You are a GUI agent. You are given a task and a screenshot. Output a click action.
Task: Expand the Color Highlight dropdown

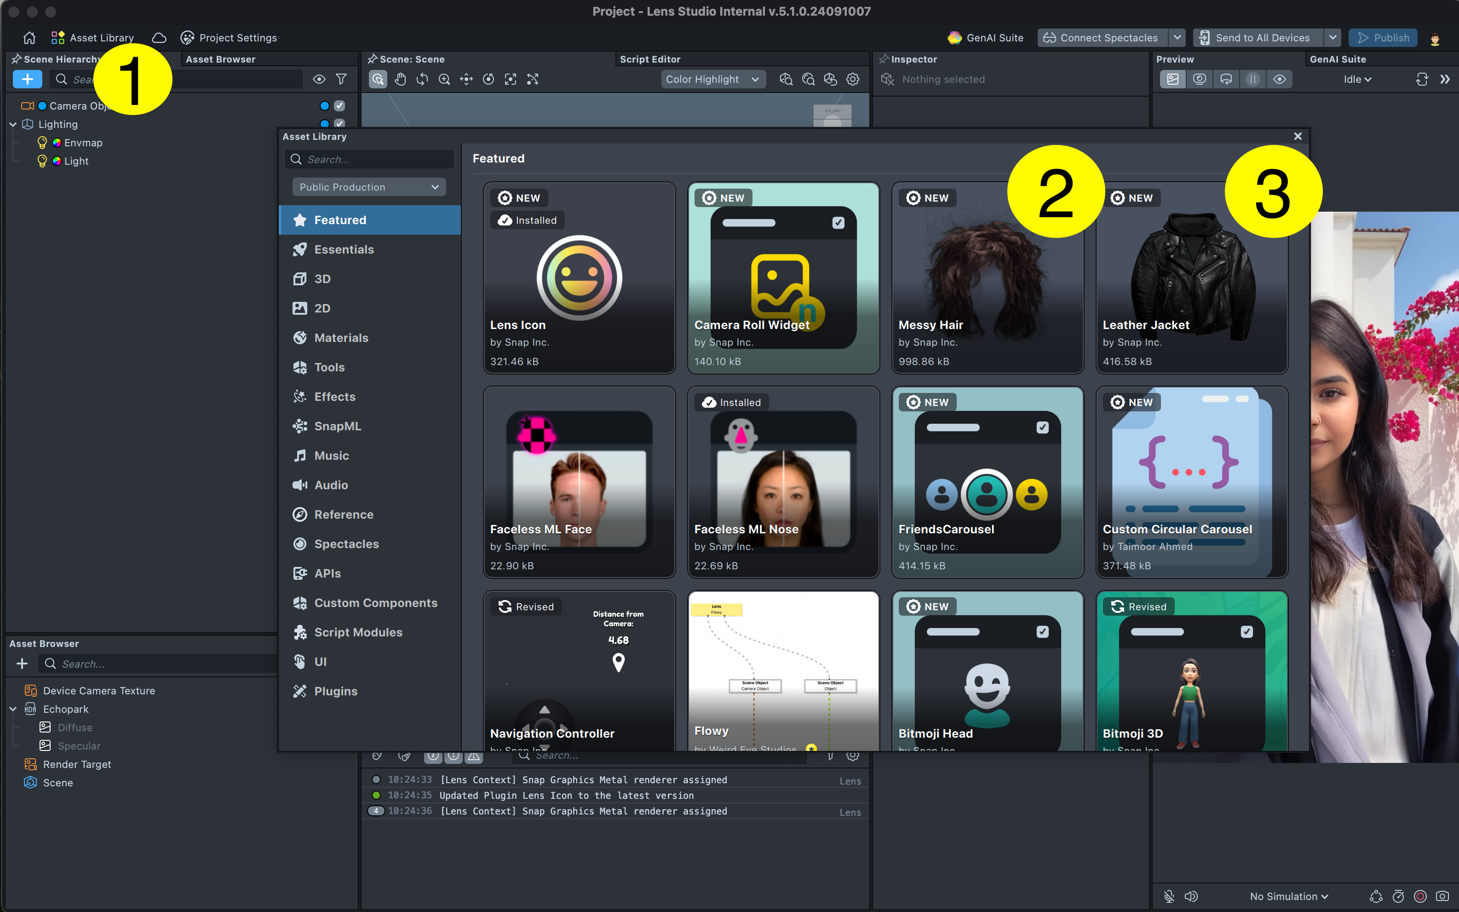[712, 79]
